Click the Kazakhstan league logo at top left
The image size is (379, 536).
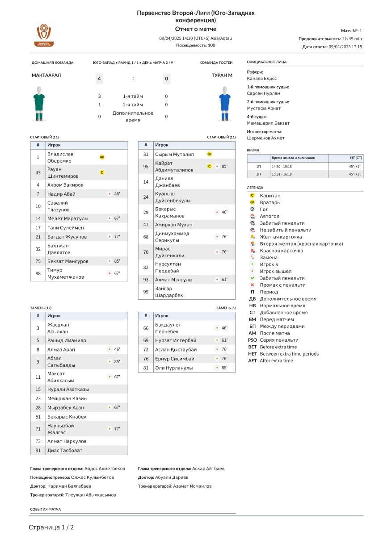44,34
